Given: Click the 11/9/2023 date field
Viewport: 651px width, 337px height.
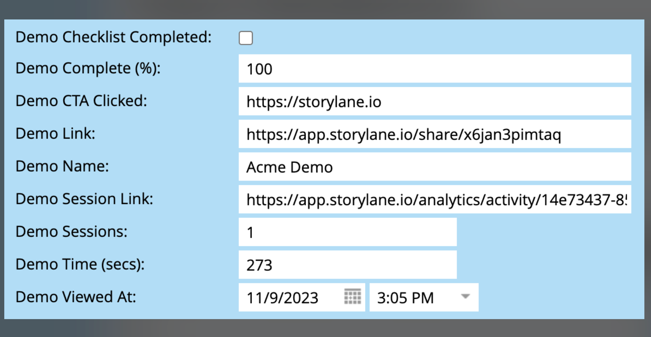Looking at the screenshot, I should tap(290, 298).
